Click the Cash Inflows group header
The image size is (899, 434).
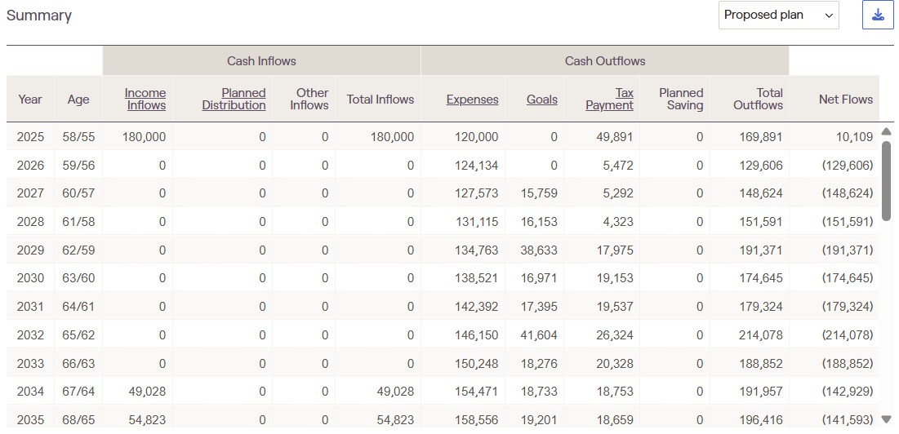point(261,61)
